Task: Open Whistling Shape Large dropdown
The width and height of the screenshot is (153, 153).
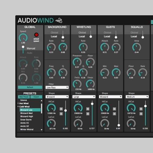Action: pyautogui.click(x=84, y=97)
